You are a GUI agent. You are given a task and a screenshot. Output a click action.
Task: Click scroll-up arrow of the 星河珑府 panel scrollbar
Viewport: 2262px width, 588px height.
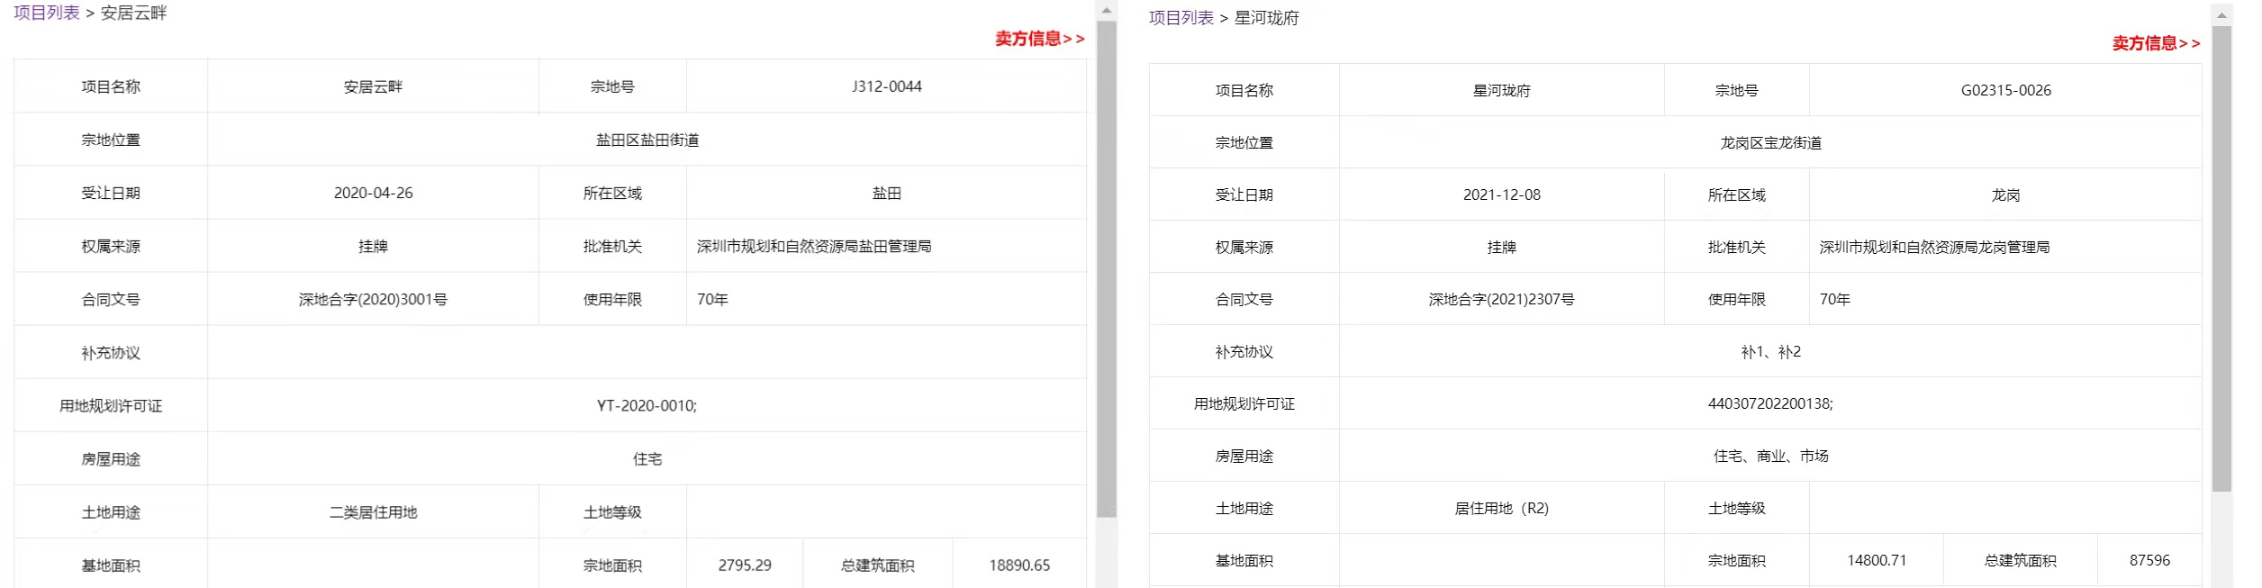click(x=2222, y=14)
